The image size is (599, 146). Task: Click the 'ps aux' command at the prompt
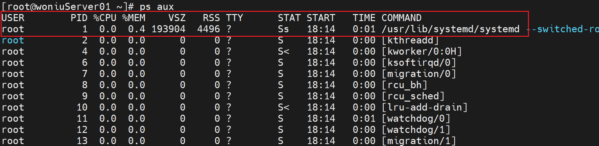tap(157, 6)
